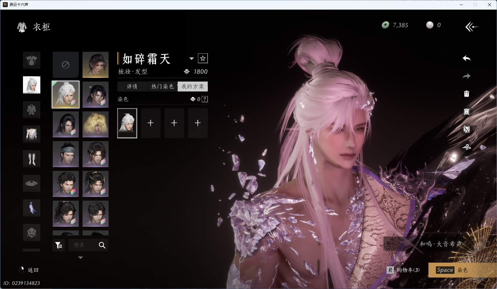Select the blonde curly hairstyle thumbnail
The height and width of the screenshot is (289, 497).
[x=96, y=124]
